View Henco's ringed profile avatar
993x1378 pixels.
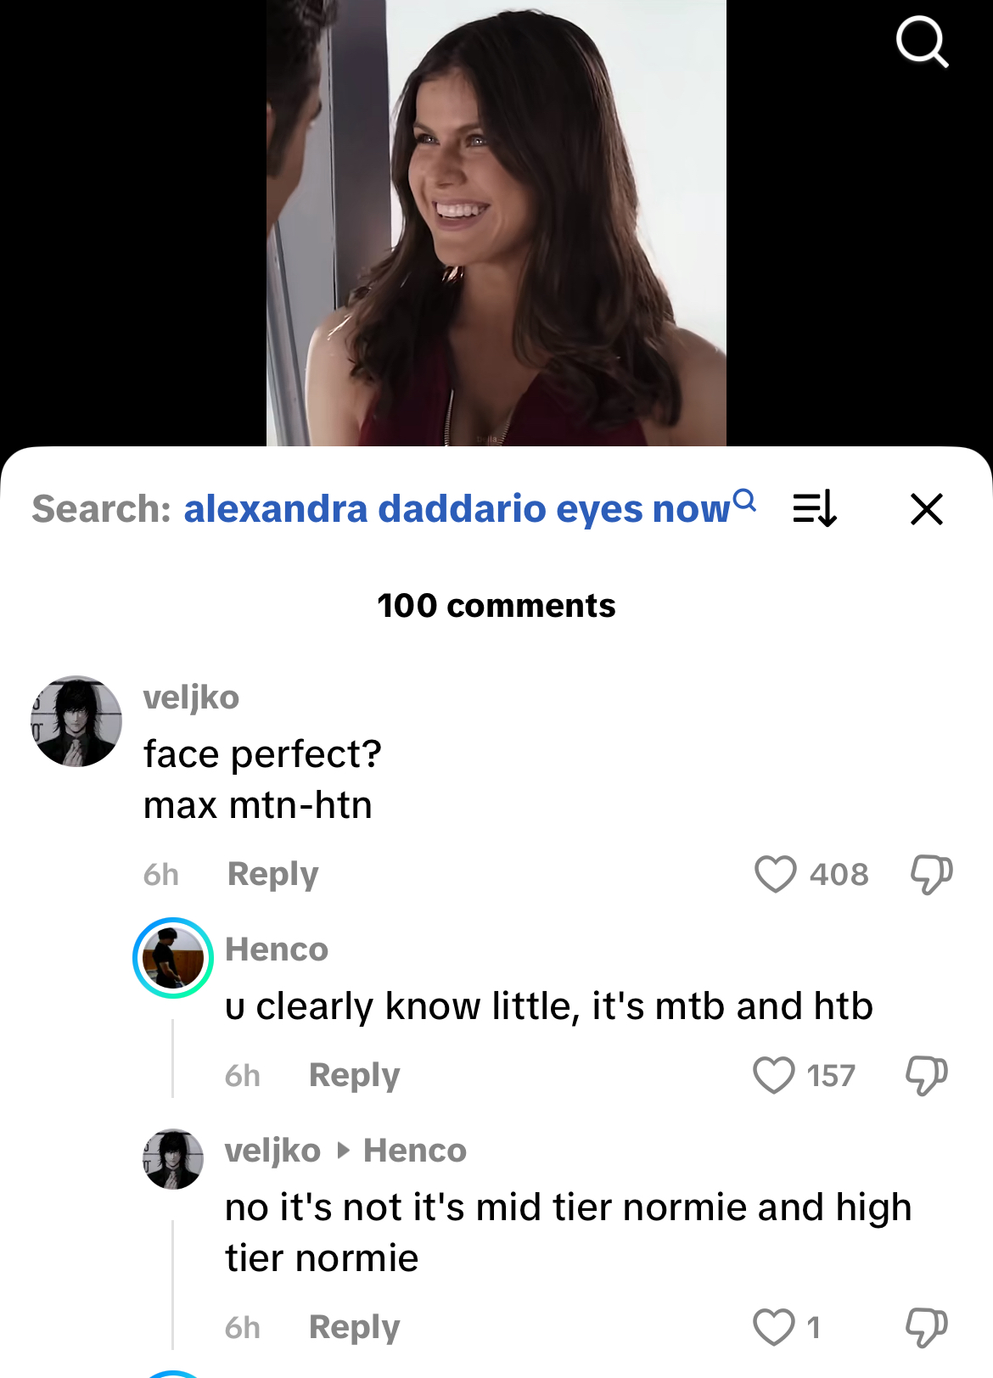click(173, 958)
